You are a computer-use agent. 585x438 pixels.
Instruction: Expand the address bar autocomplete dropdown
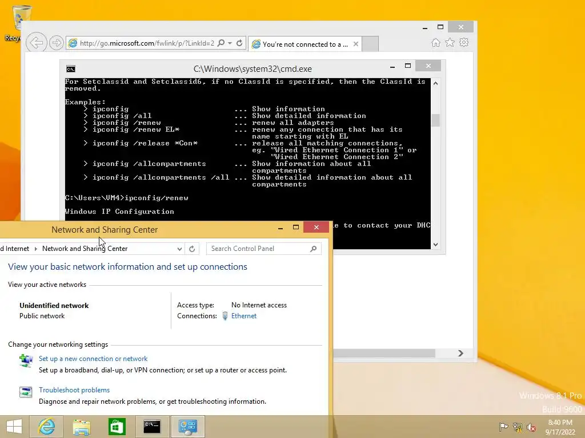coord(230,43)
